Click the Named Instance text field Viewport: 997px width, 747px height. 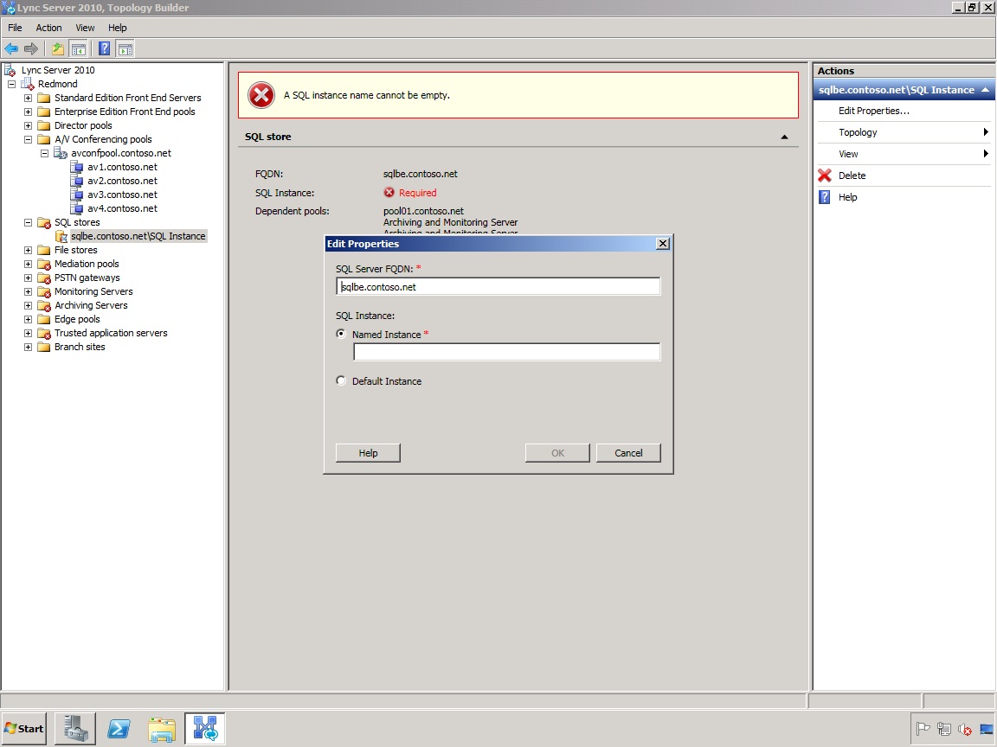pyautogui.click(x=507, y=352)
